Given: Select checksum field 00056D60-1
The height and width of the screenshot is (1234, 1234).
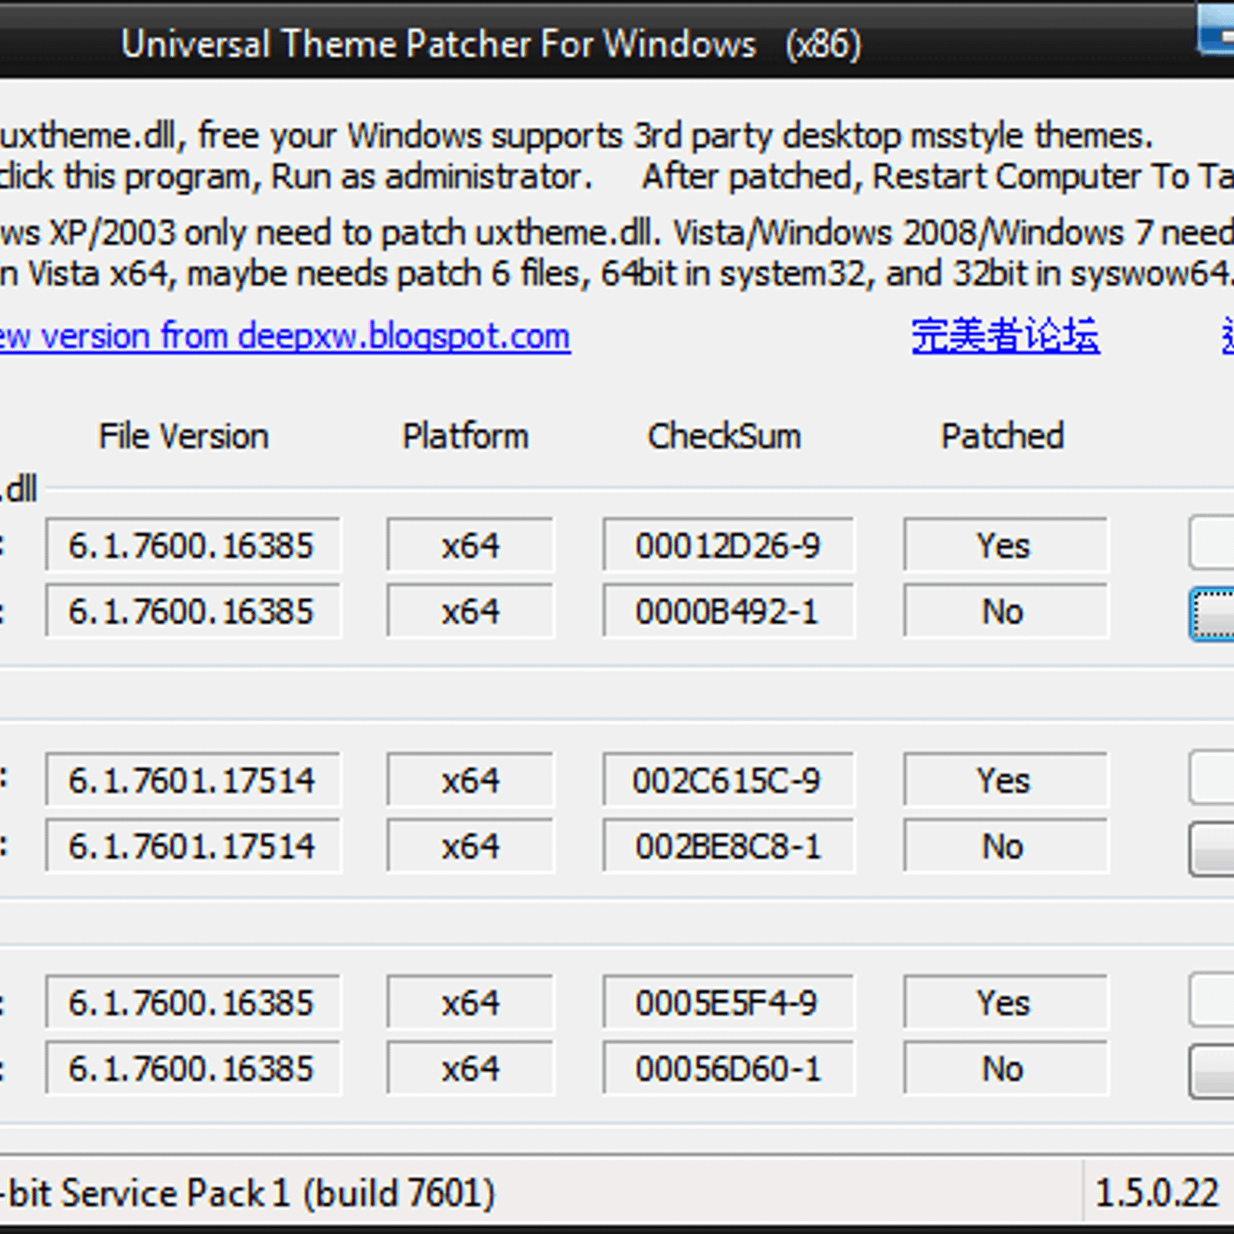Looking at the screenshot, I should point(728,1069).
